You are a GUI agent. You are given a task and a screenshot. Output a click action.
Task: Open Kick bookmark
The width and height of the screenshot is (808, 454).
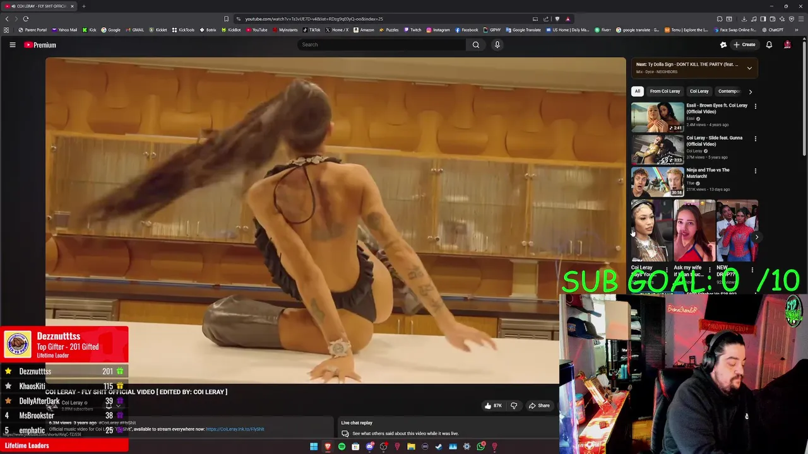(x=90, y=30)
